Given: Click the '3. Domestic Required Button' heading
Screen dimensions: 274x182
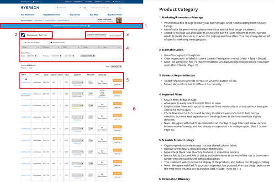Looking at the screenshot, I should 177,76.
